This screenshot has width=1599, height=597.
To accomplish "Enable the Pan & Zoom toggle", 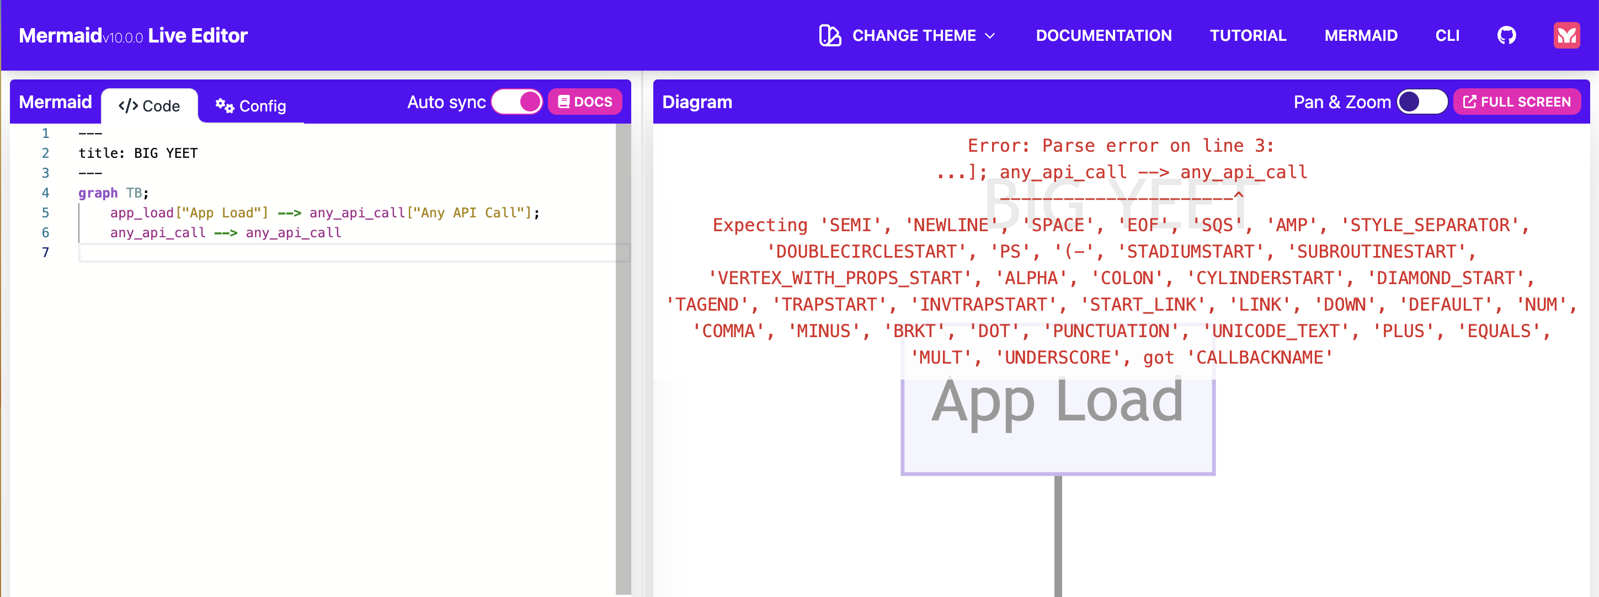I will coord(1421,102).
